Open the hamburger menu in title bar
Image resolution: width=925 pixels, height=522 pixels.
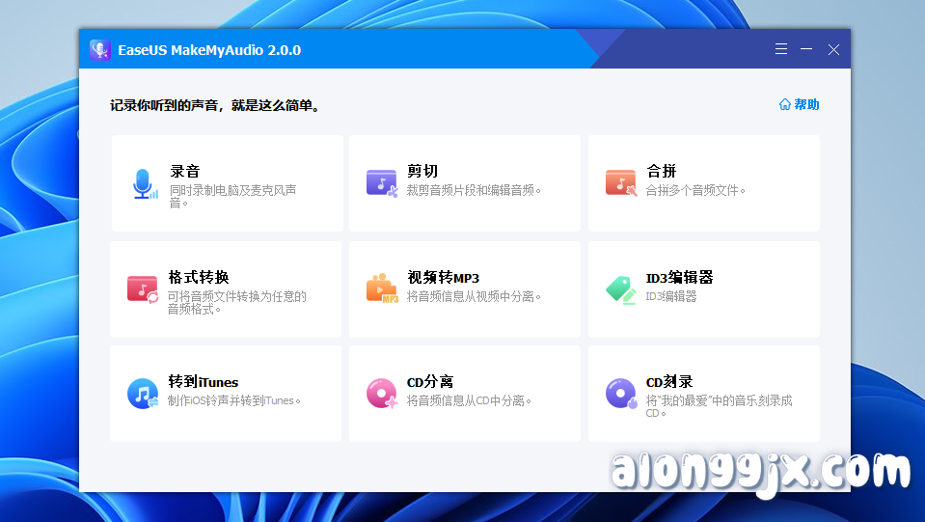point(781,49)
